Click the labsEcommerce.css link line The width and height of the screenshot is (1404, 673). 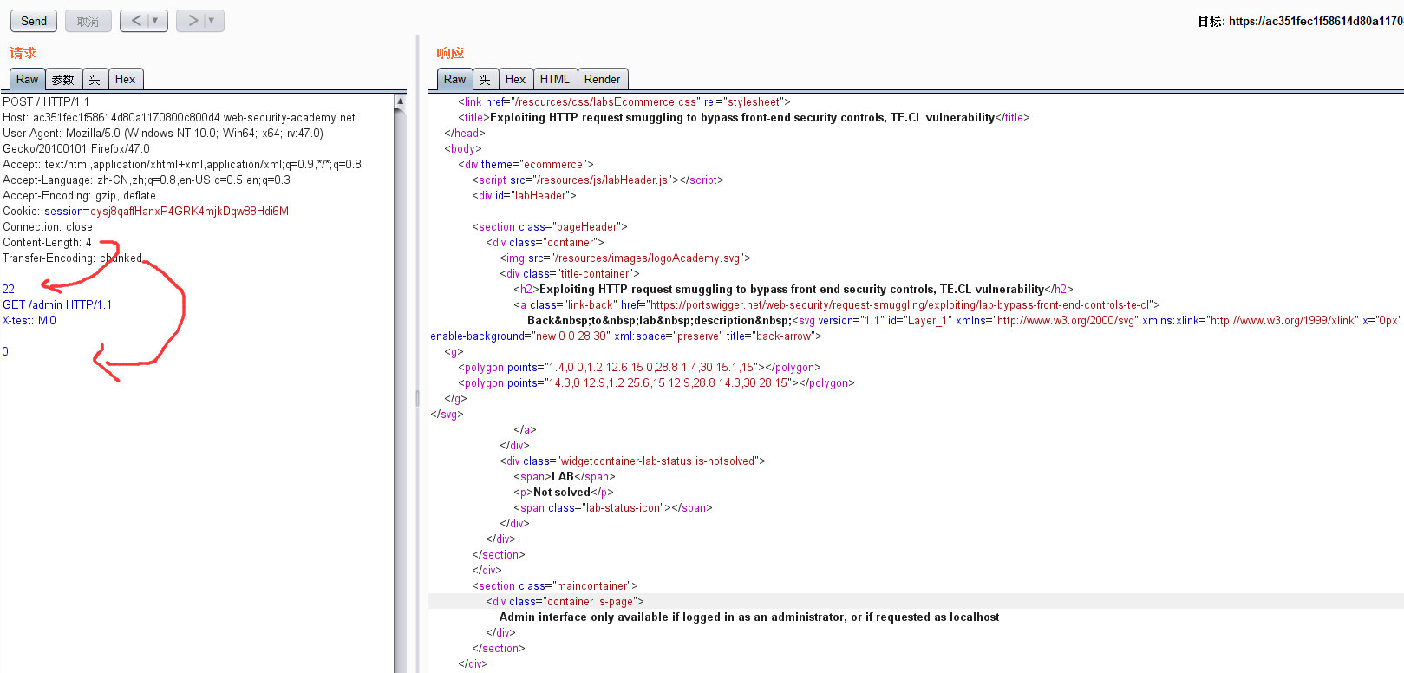click(x=624, y=101)
